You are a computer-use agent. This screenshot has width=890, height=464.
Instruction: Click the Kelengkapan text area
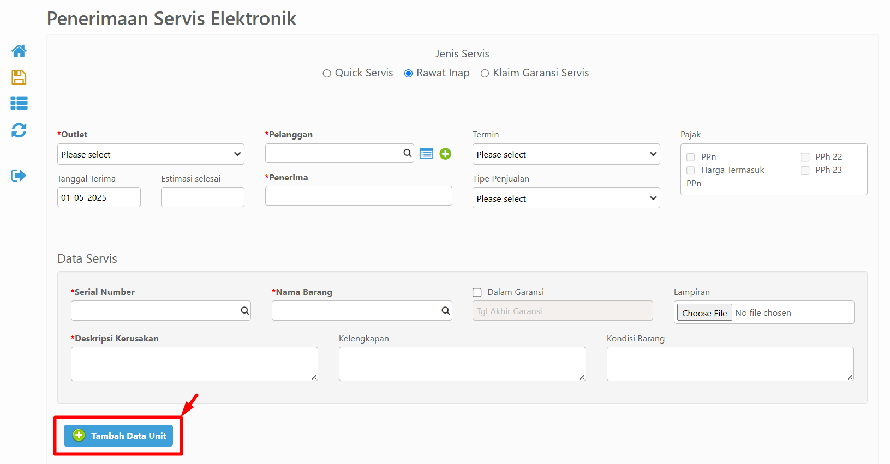(462, 364)
